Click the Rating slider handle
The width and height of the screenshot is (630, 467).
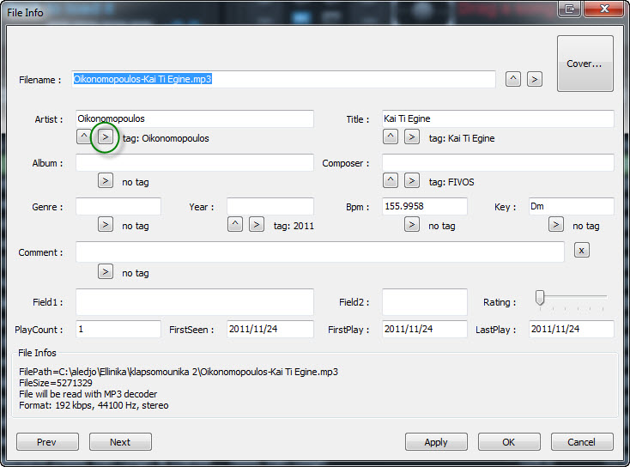point(540,298)
